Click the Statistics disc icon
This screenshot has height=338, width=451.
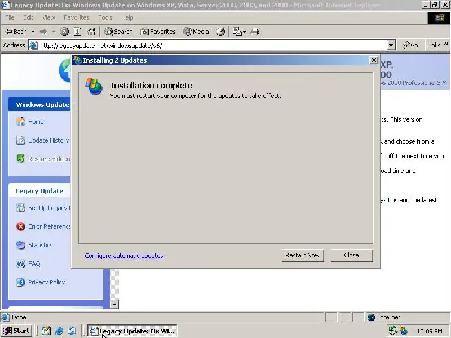[21, 245]
